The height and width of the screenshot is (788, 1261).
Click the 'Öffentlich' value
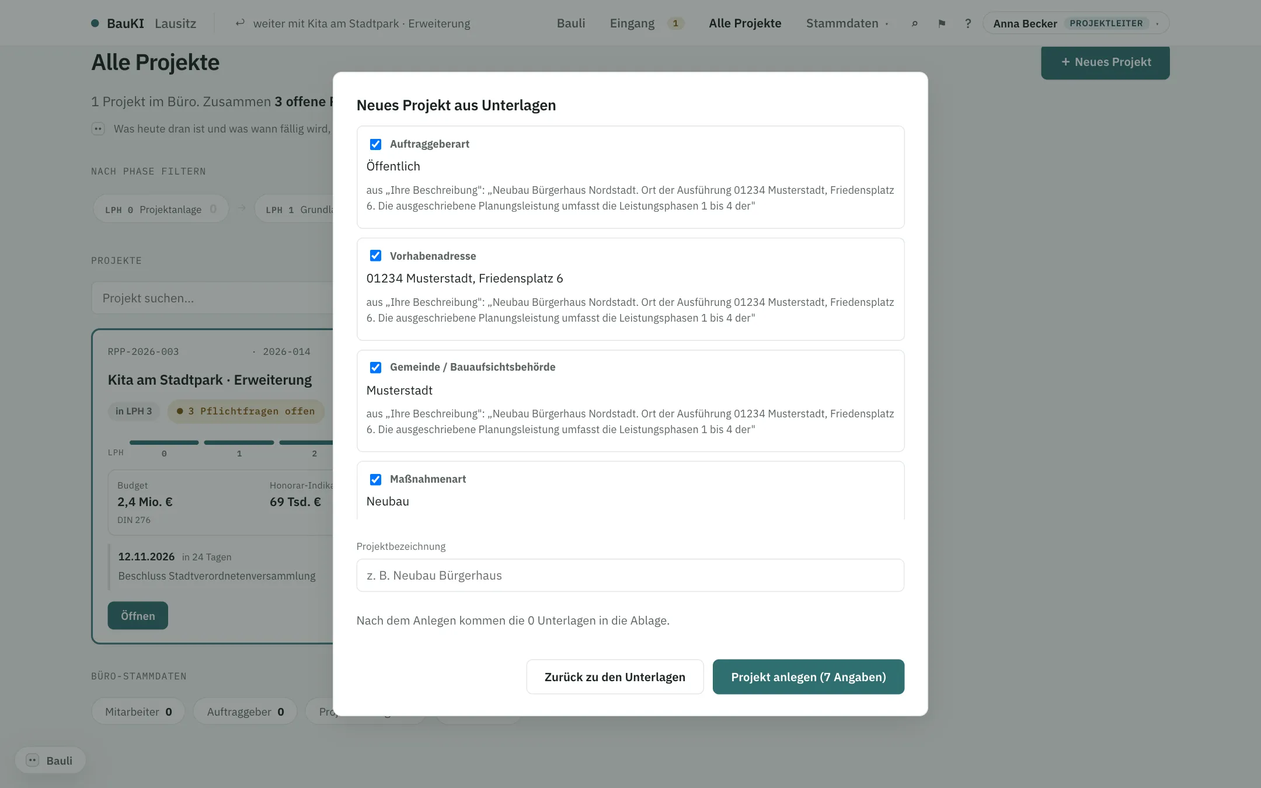pyautogui.click(x=393, y=166)
